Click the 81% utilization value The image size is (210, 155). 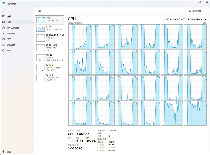71,134
